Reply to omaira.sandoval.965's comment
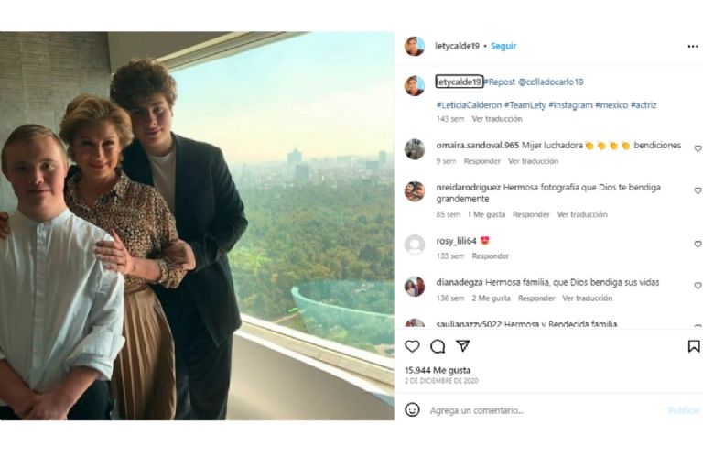703x457 pixels. click(x=482, y=161)
